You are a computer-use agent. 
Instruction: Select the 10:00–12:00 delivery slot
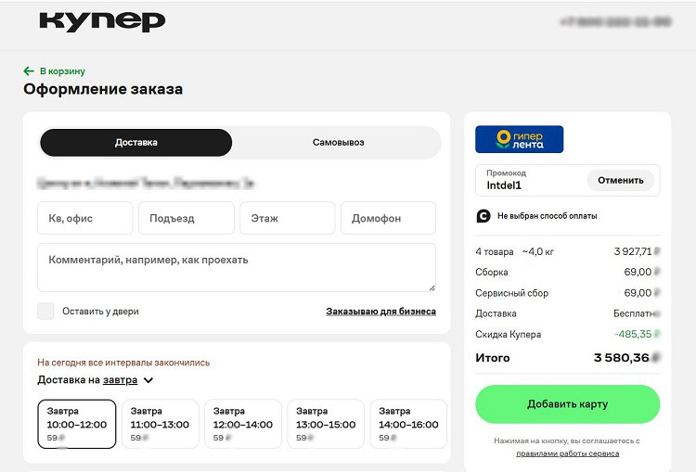point(77,424)
